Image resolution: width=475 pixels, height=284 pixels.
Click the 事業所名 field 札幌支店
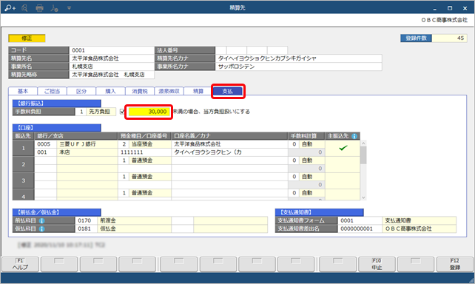tap(112, 67)
